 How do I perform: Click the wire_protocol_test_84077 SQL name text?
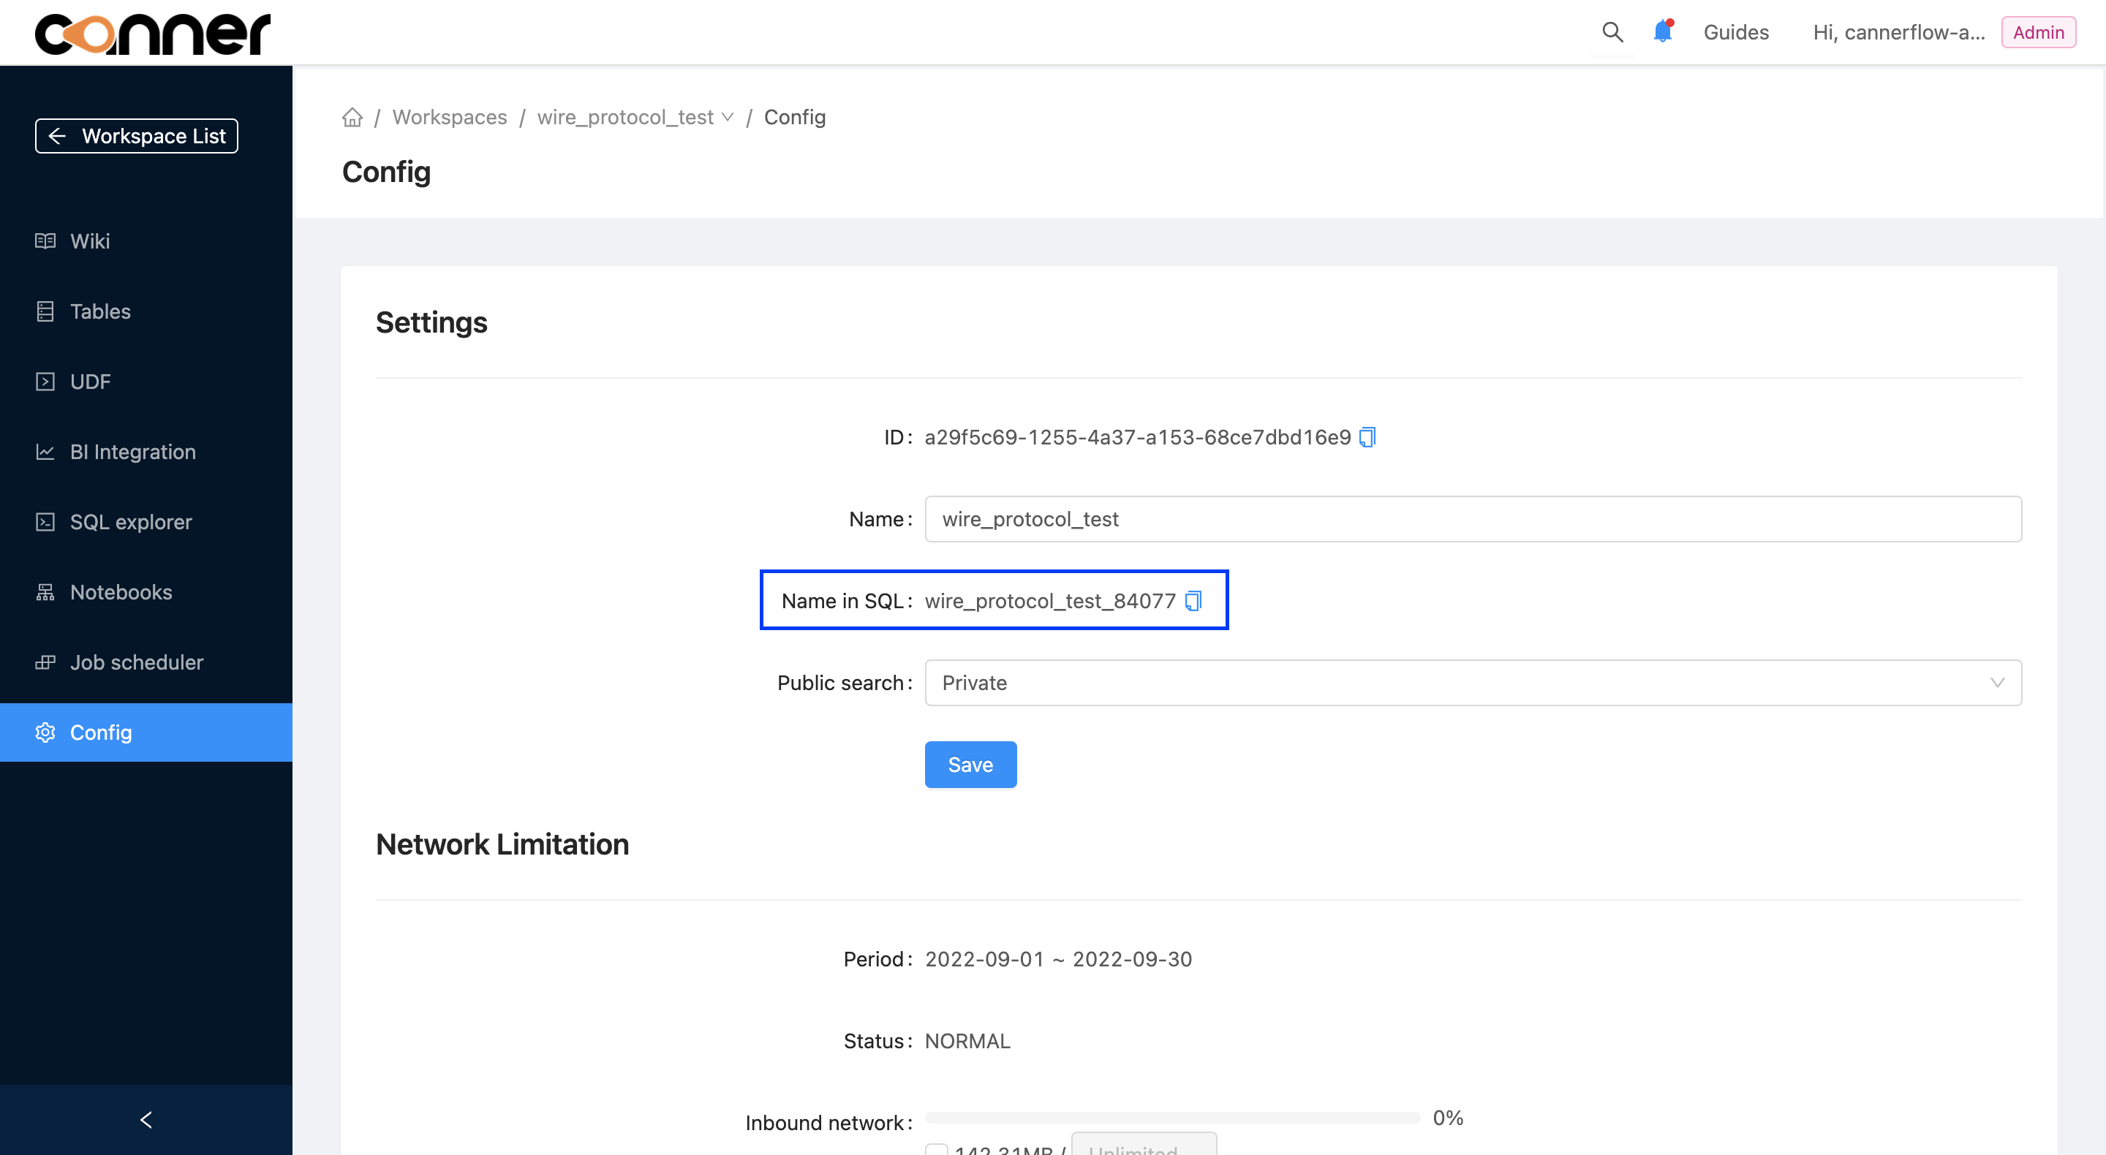(x=1050, y=601)
